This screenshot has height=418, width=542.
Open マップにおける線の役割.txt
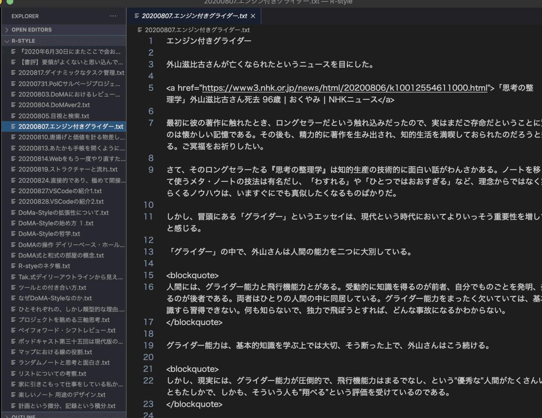(x=64, y=352)
